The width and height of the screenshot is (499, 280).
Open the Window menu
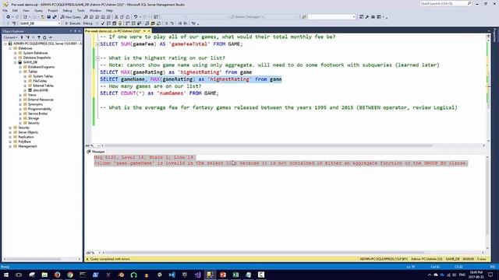tap(95, 10)
